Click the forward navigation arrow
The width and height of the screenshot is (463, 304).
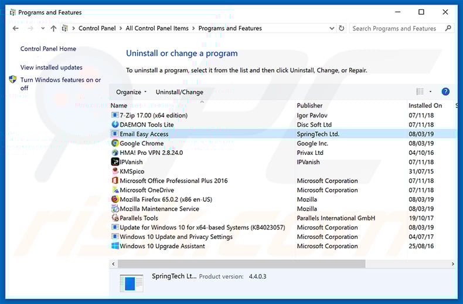(x=30, y=28)
